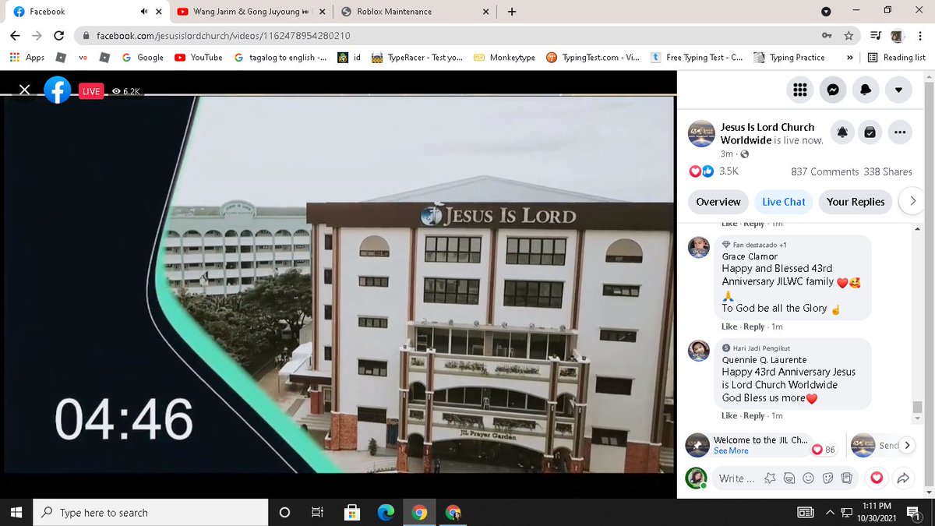The image size is (935, 526).
Task: Reply to Quennie Q. Laurente's comment
Action: point(753,416)
